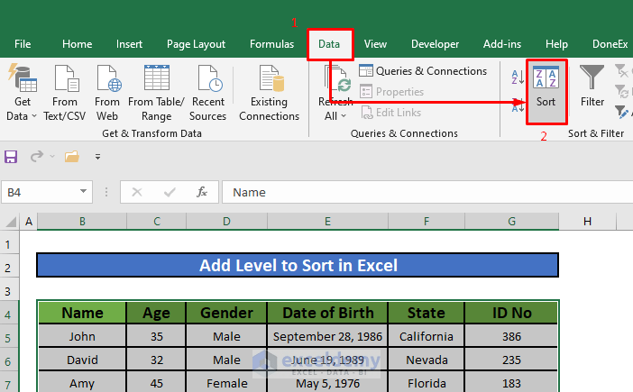The image size is (633, 392).
Task: Open the Page Layout tab
Action: click(197, 44)
